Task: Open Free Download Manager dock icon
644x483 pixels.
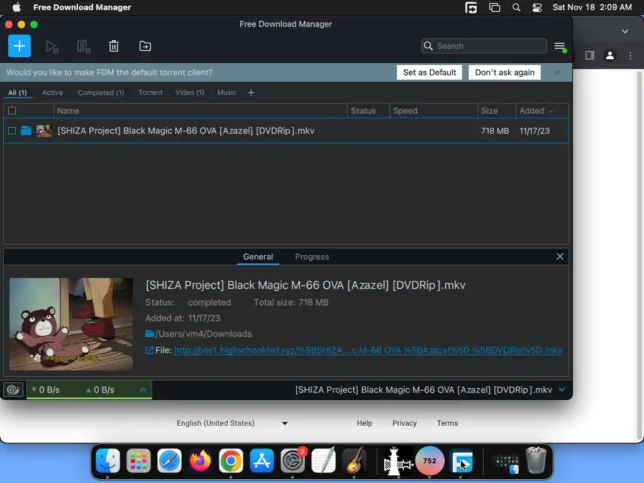Action: (x=462, y=460)
